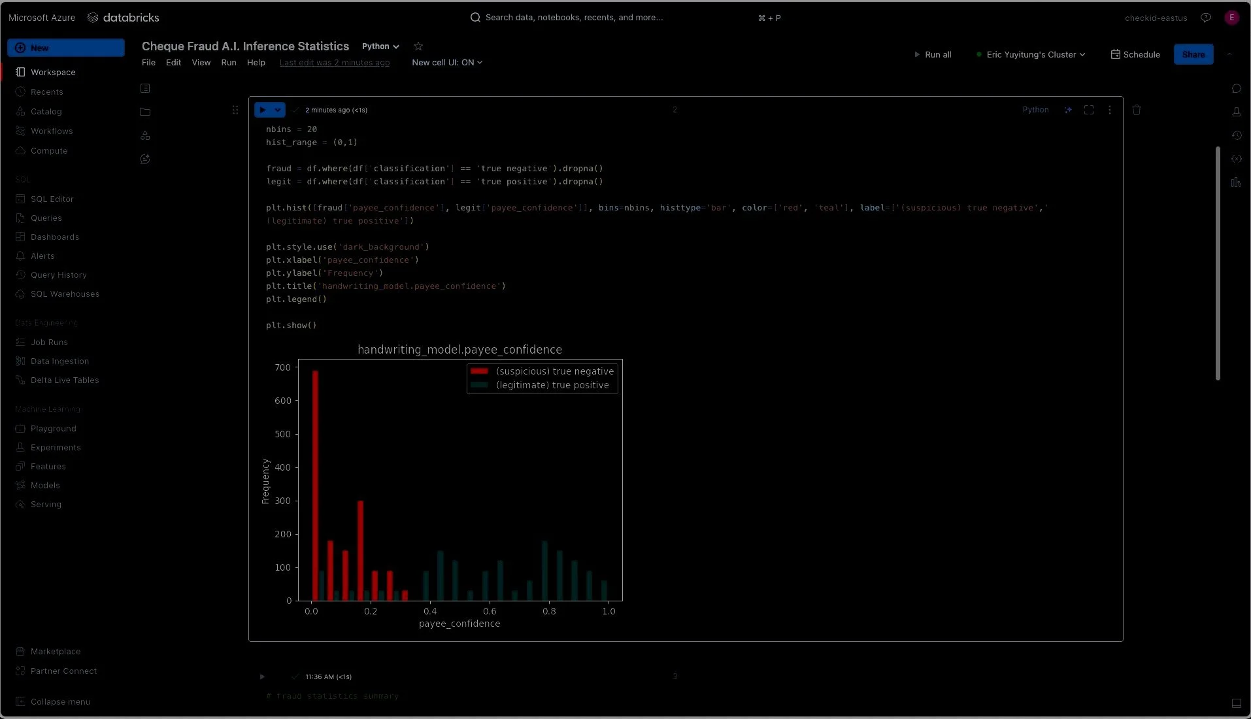Toggle the New cell UI setting

446,63
